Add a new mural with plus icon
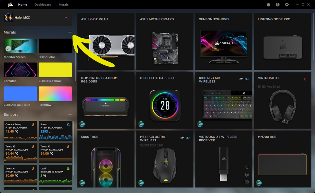This screenshot has width=315, height=193. point(70,32)
